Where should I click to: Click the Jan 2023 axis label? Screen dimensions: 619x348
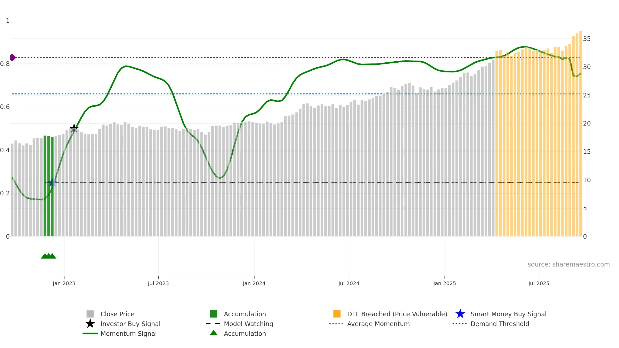click(64, 283)
